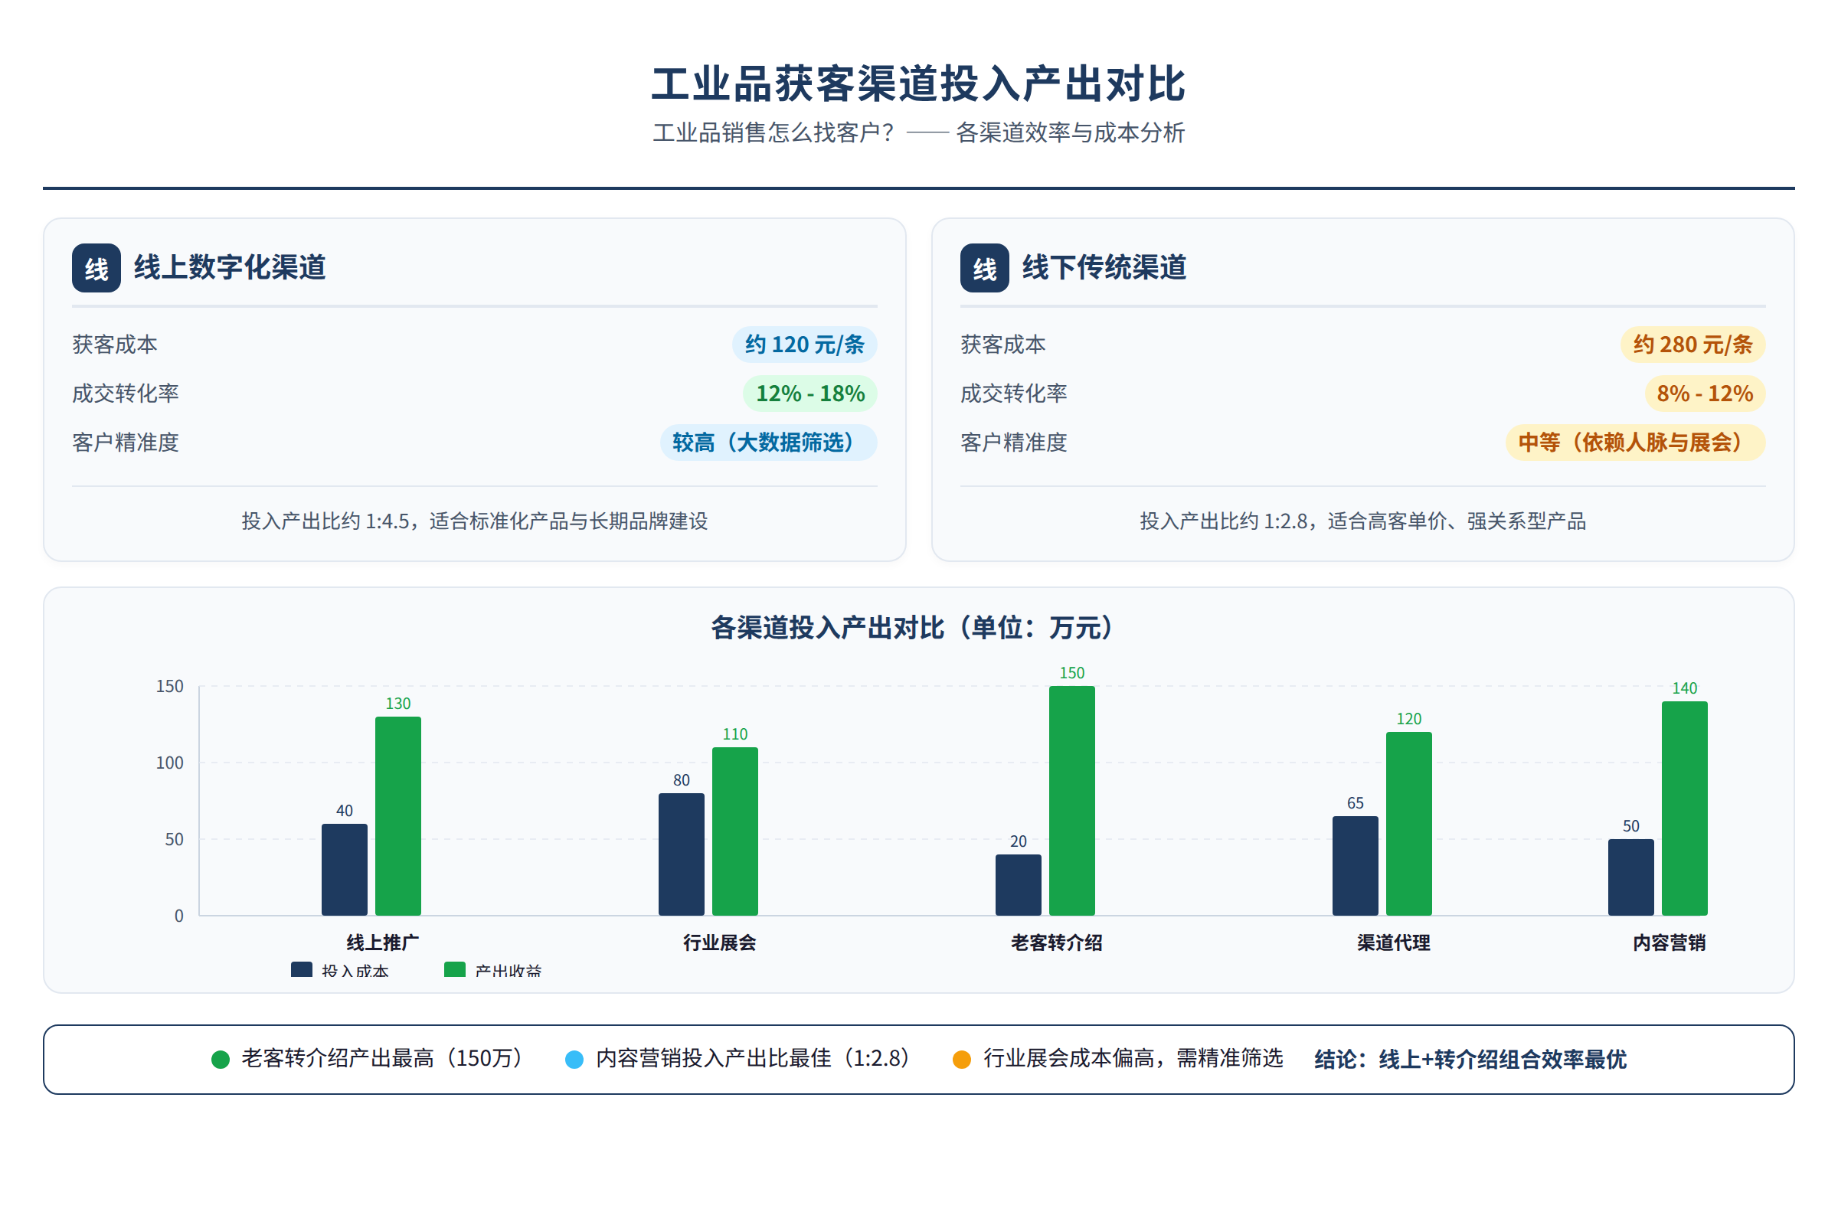Click the tallest green bar for 老客转介绍
Image resolution: width=1838 pixels, height=1225 pixels.
point(1072,801)
